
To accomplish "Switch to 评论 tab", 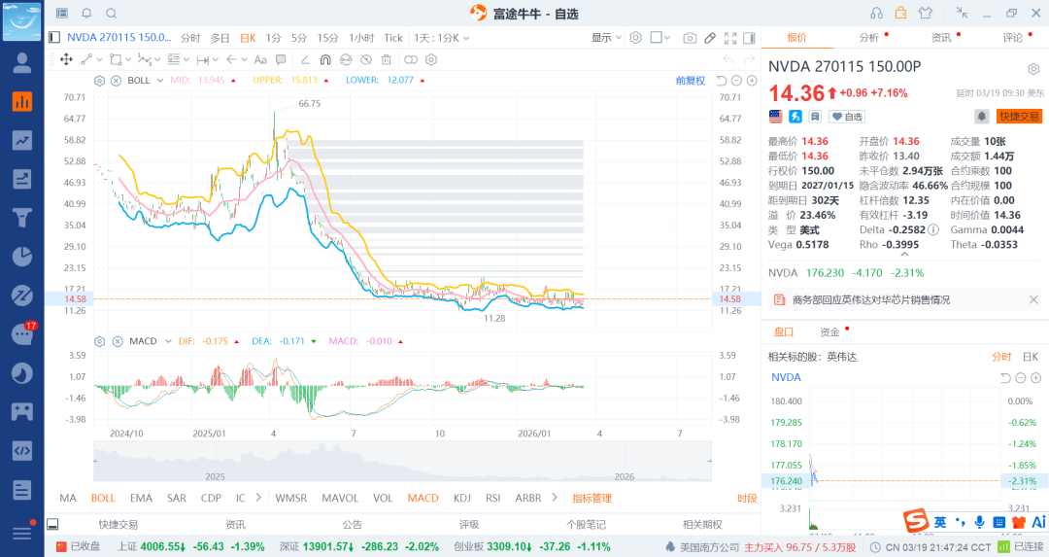I will (x=1013, y=38).
